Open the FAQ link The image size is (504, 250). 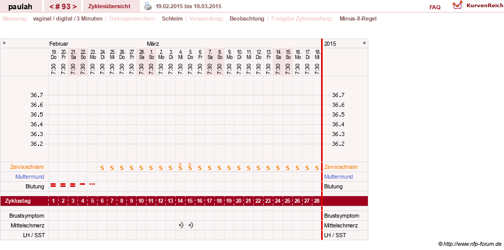click(435, 7)
